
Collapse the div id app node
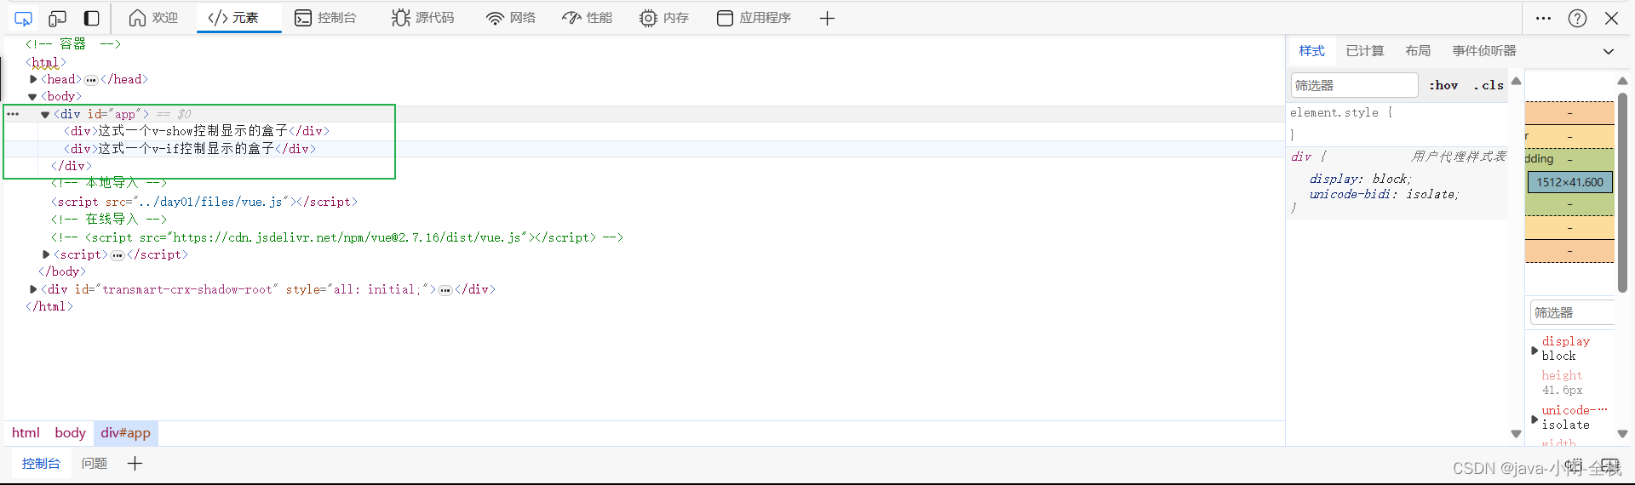(45, 114)
